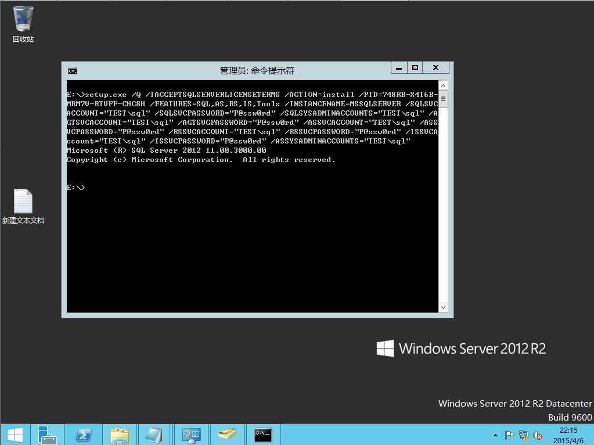
Task: Switch to Command Prompt taskbar button
Action: point(263,435)
